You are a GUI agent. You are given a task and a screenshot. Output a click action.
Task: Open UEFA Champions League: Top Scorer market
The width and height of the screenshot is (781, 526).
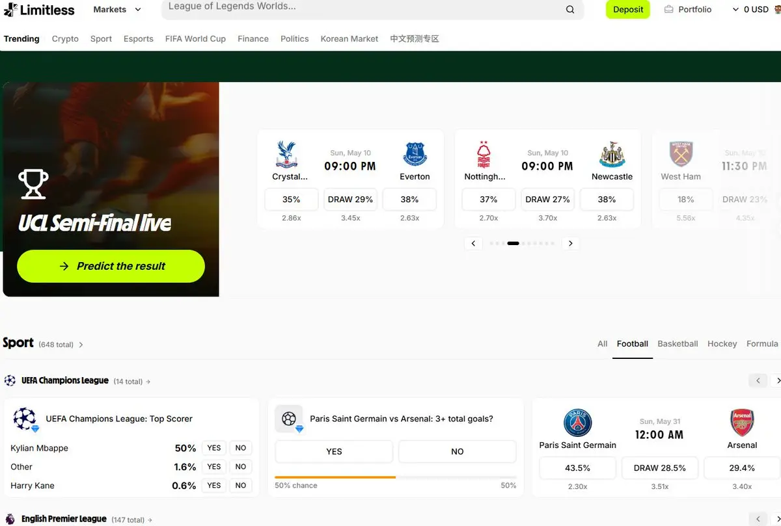pos(119,419)
